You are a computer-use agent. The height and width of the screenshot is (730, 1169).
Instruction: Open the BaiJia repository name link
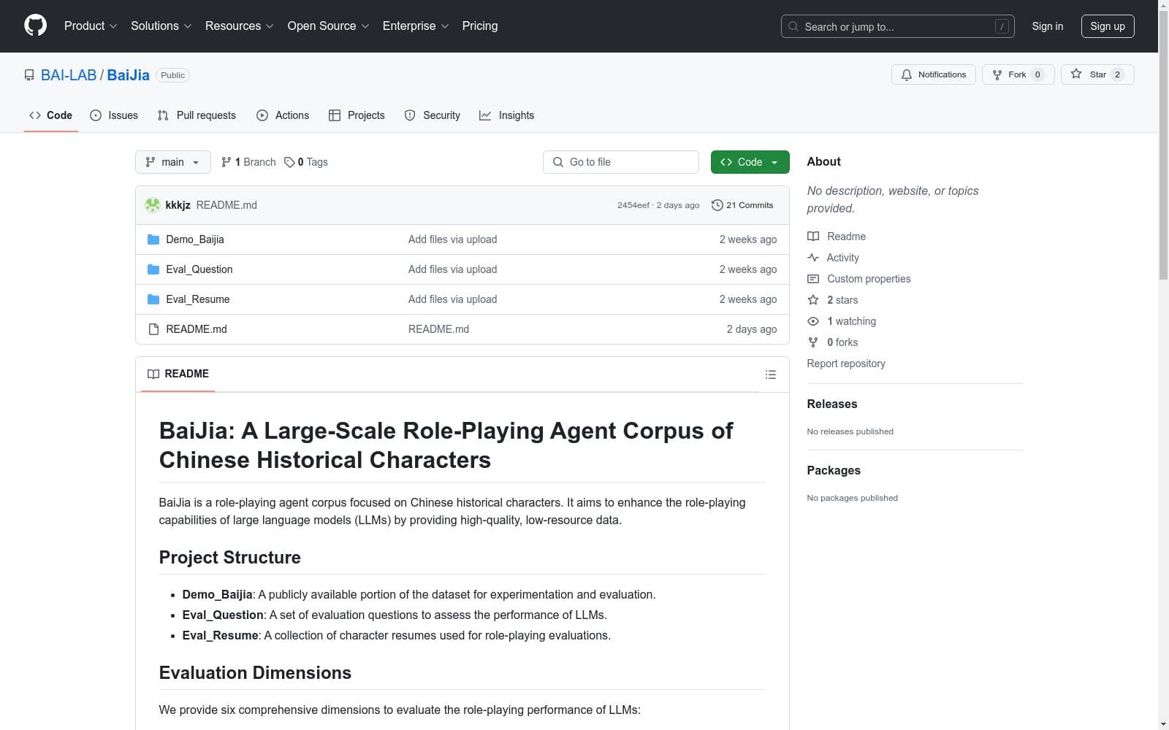[x=128, y=75]
